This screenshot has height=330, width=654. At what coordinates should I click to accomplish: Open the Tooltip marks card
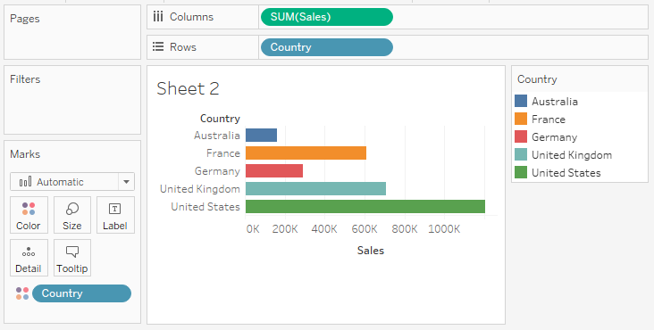(x=72, y=258)
